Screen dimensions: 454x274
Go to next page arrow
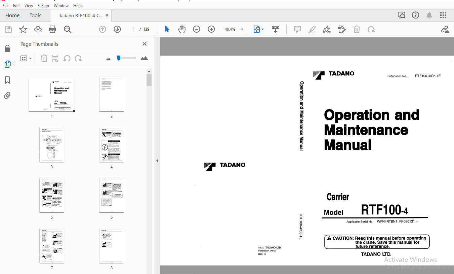tap(117, 29)
